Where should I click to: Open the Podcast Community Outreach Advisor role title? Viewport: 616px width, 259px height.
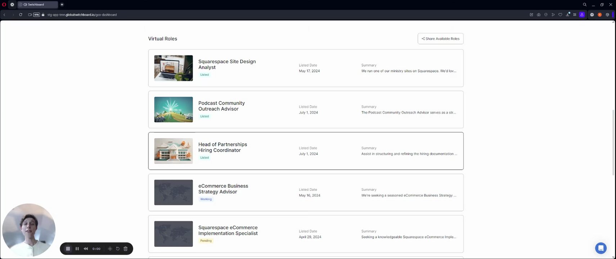(x=221, y=106)
